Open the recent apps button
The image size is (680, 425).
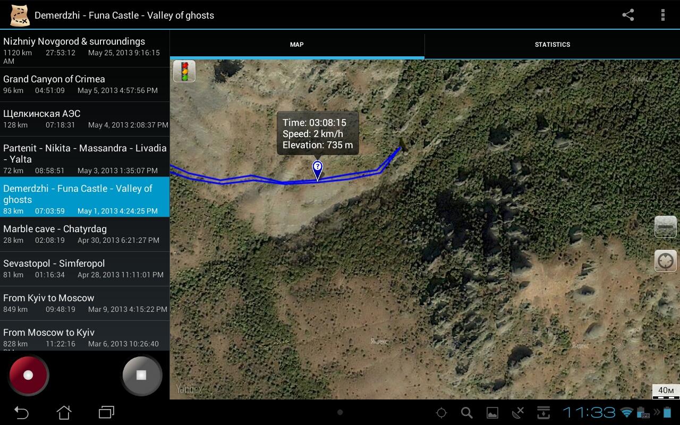106,412
